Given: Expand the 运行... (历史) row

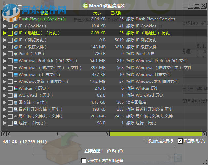Looking at the screenshot, I should tap(5, 123).
